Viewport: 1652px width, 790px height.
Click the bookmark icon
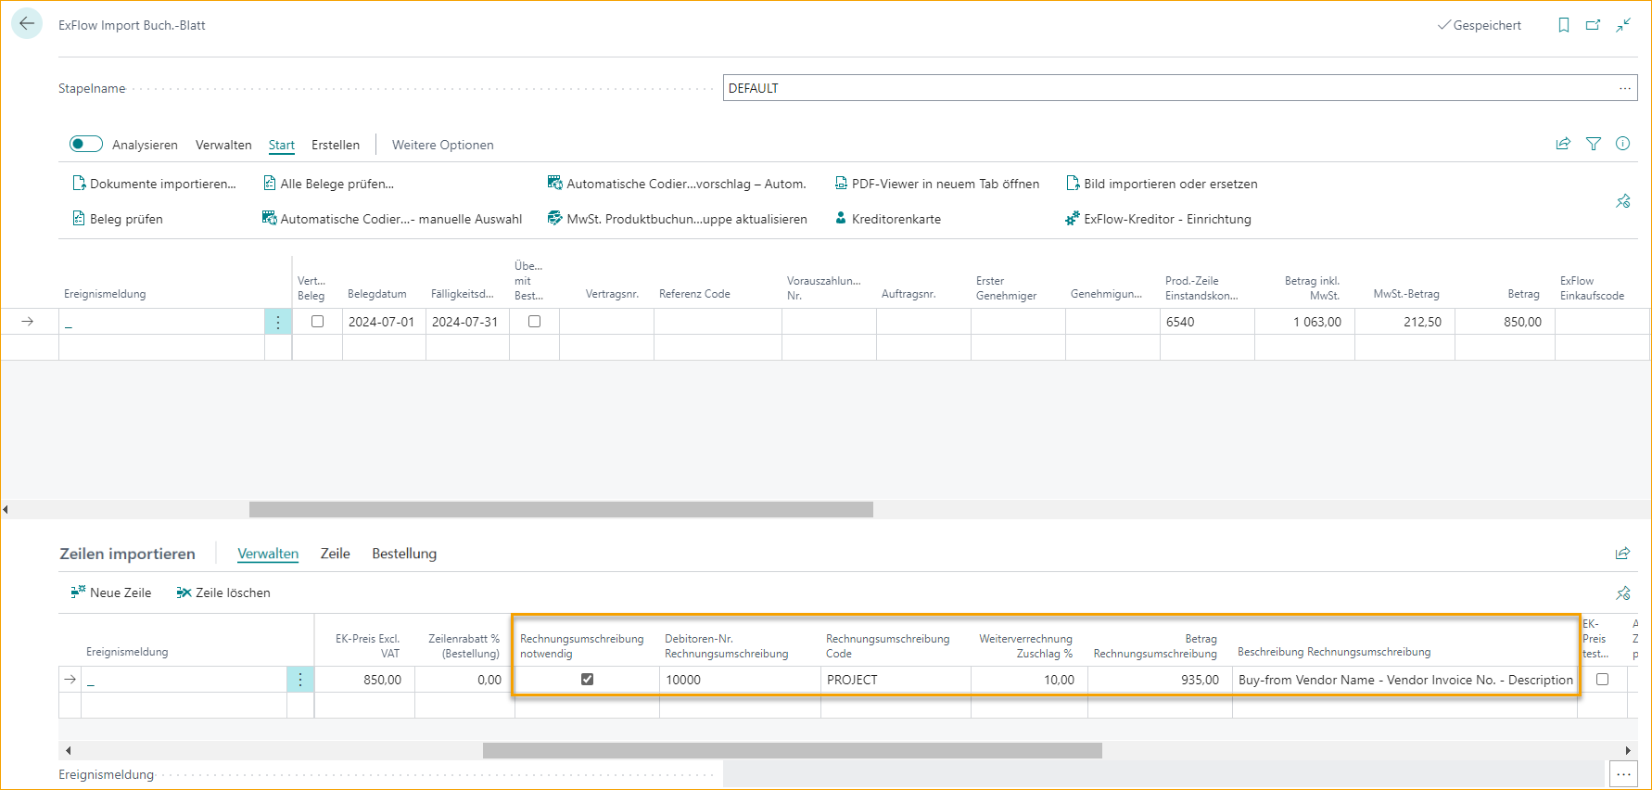(x=1564, y=25)
